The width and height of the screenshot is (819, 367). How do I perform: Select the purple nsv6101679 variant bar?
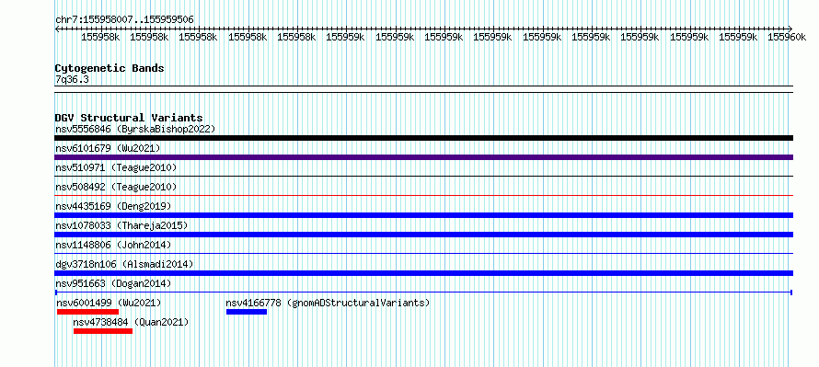tap(423, 157)
